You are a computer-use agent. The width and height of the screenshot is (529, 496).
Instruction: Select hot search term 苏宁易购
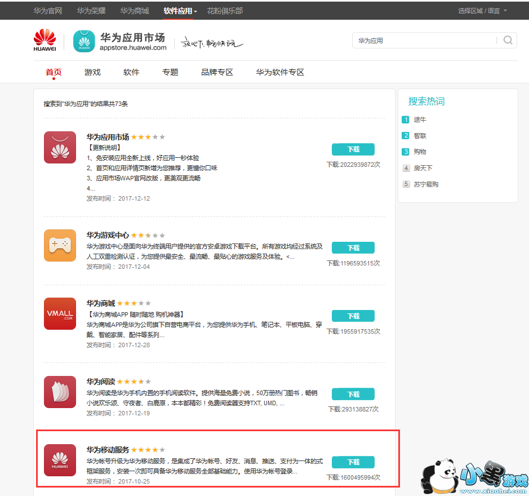(x=425, y=184)
